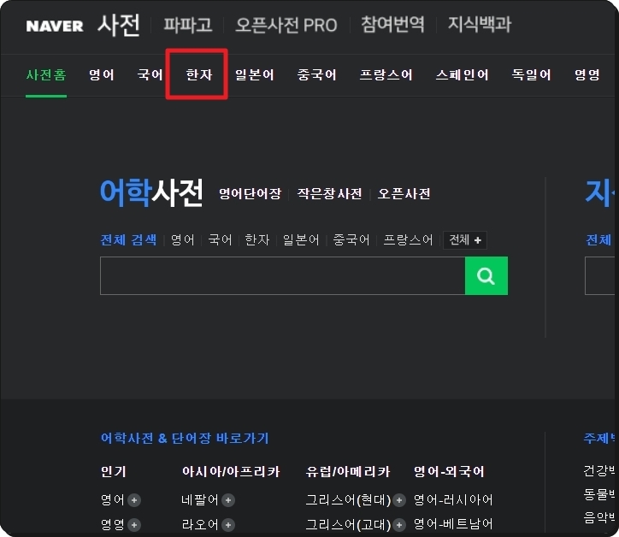This screenshot has height=537, width=619.
Task: Open the 작은창사전 link
Action: click(x=330, y=193)
